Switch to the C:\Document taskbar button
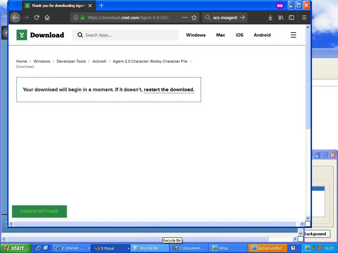This screenshot has width=338, height=253. (189, 248)
